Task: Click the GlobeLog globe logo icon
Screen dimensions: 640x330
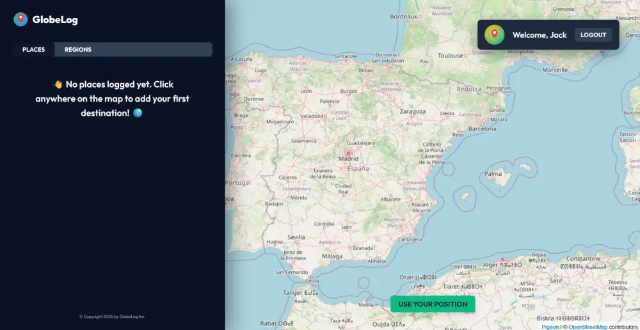Action: 20,19
